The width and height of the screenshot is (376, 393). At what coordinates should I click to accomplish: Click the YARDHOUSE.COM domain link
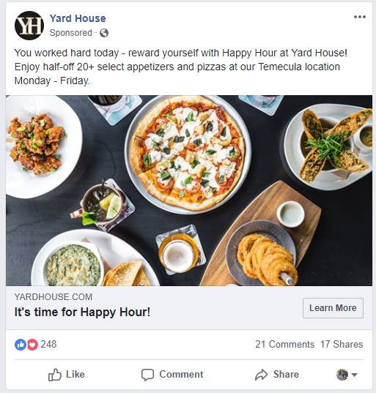coord(54,296)
